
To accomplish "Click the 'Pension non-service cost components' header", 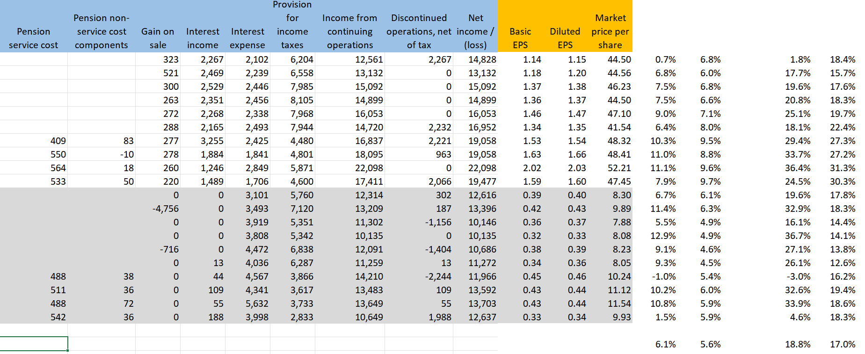I will click(102, 31).
